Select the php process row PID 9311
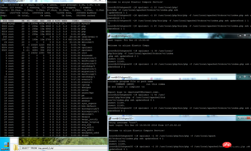This screenshot has height=151, width=251. 53,34
